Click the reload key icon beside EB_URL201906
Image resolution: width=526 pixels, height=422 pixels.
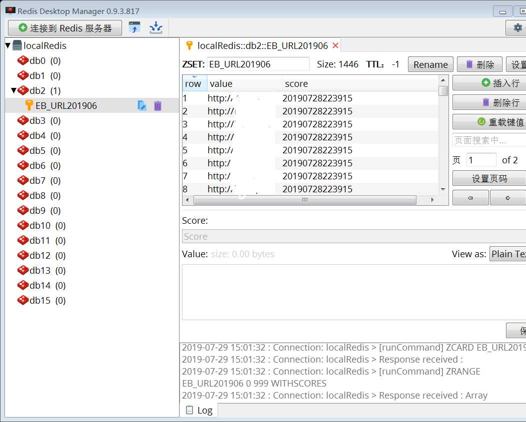(142, 106)
